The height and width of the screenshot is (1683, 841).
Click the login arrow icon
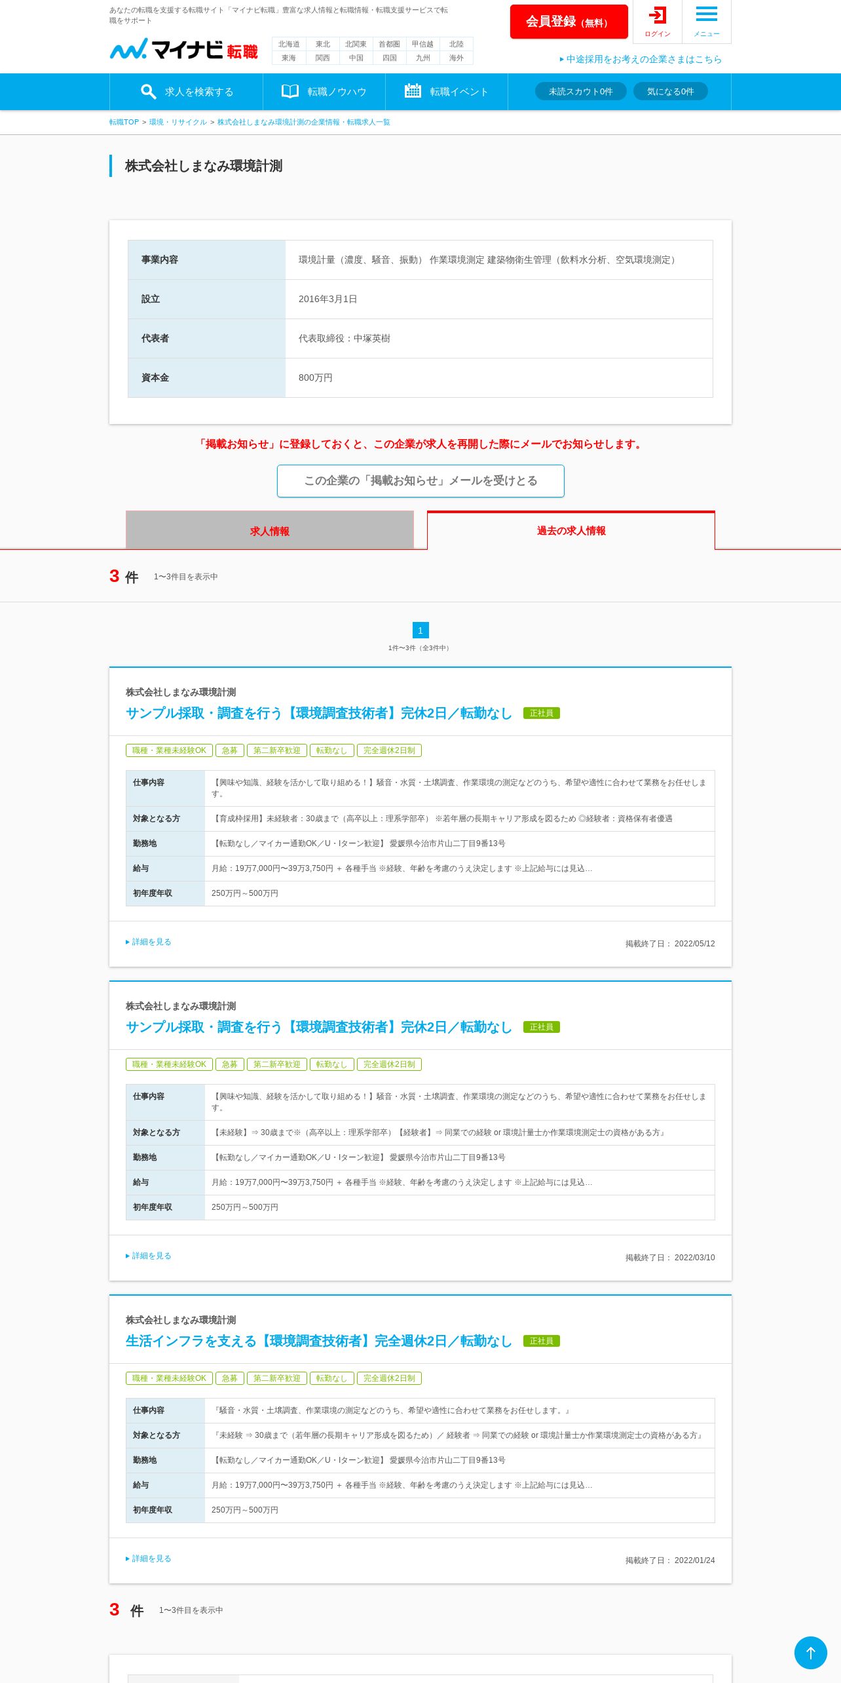tap(658, 15)
